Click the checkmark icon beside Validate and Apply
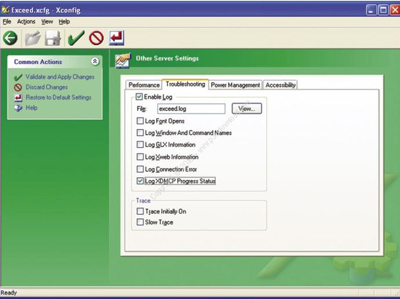 [x=18, y=77]
